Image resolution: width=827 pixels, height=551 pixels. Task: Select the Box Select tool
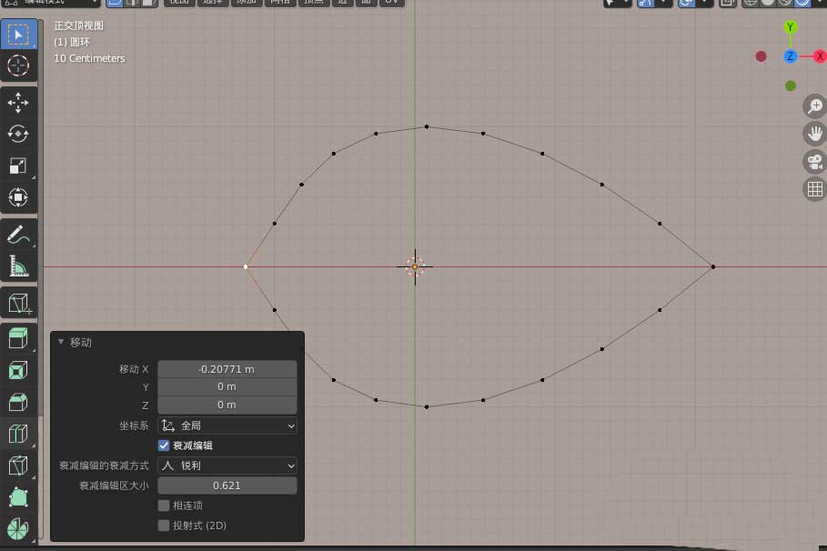(x=18, y=35)
